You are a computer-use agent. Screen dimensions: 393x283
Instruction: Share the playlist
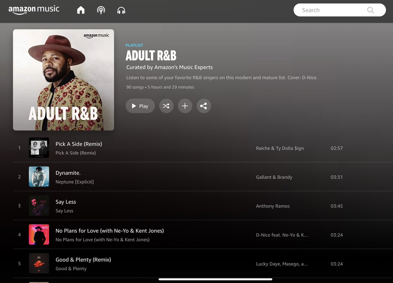point(204,106)
